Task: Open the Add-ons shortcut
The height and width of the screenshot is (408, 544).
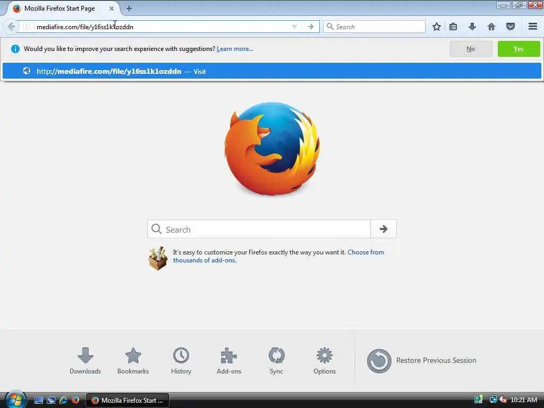Action: click(229, 361)
